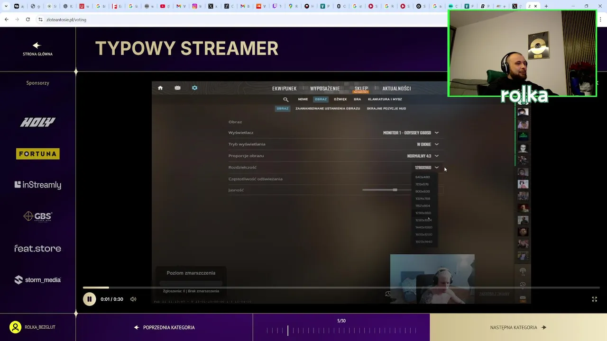Open a new browser tab with plus
This screenshot has height=341, width=607.
tap(546, 6)
